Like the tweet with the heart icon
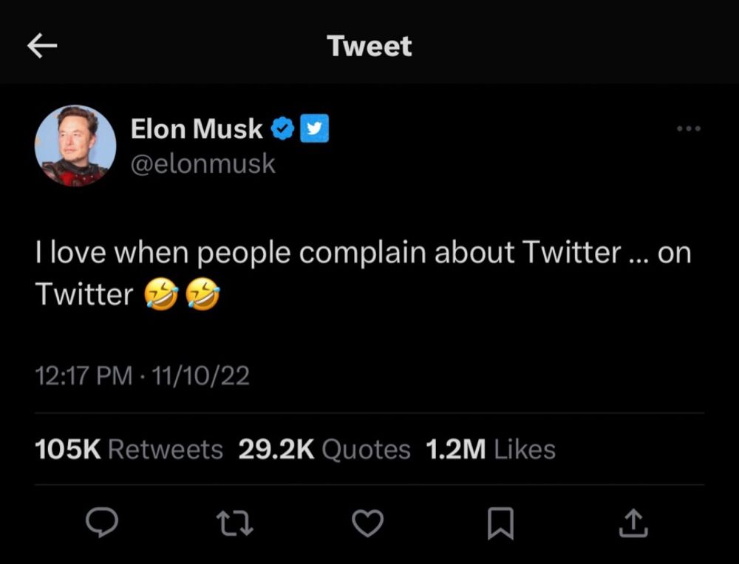The height and width of the screenshot is (564, 739). click(367, 523)
